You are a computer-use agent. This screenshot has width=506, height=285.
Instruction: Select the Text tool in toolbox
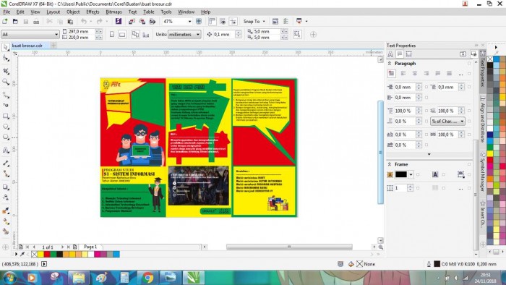(x=6, y=150)
